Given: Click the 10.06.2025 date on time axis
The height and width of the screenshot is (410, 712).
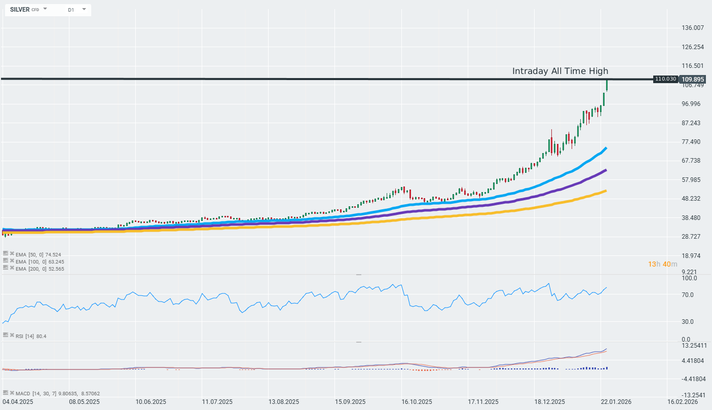Looking at the screenshot, I should pos(151,402).
